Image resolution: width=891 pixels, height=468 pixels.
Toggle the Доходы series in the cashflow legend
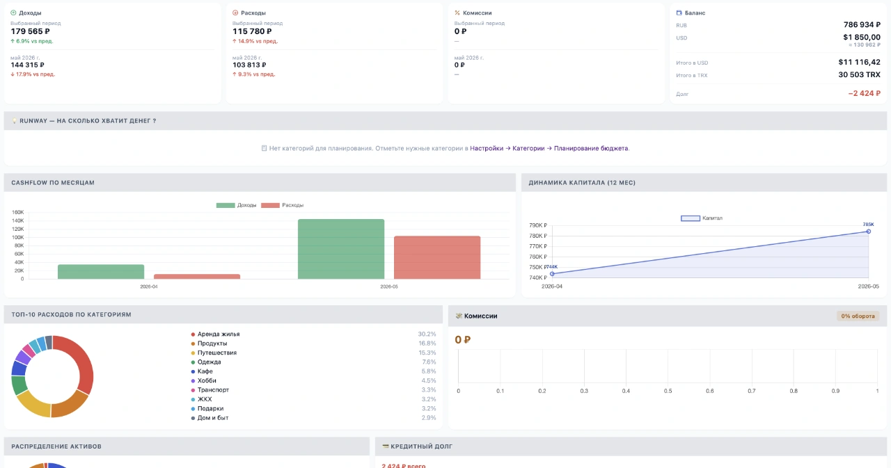point(236,205)
